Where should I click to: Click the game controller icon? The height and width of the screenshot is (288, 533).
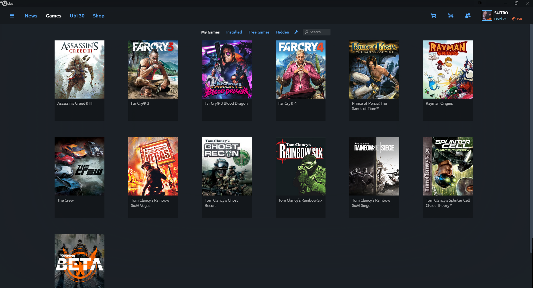coord(451,16)
